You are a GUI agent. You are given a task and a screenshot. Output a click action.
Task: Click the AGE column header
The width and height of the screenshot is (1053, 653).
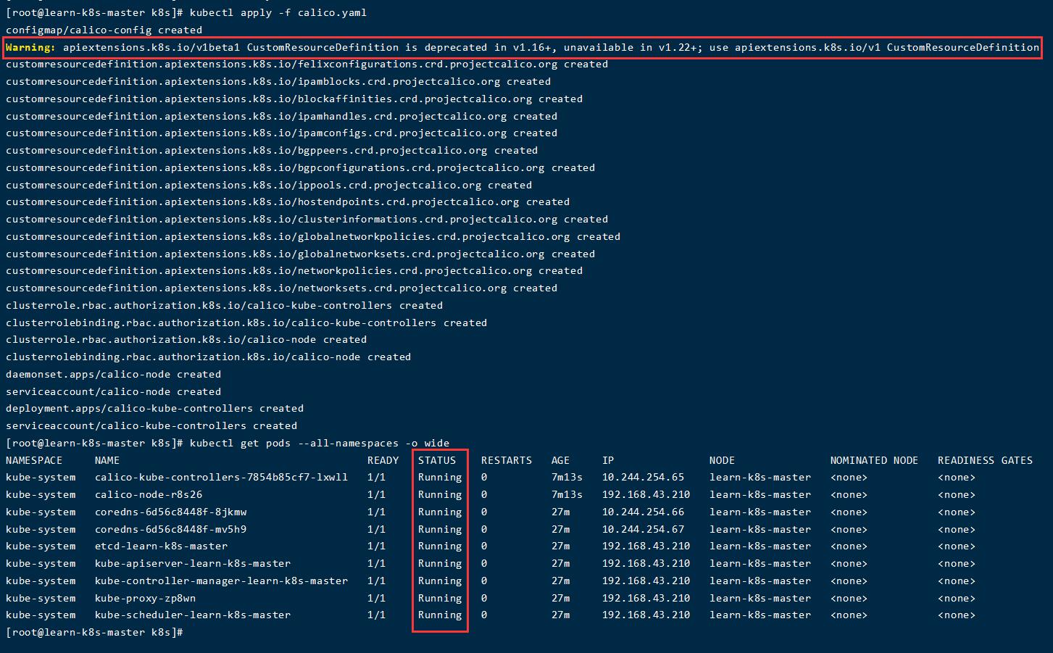[x=561, y=461]
